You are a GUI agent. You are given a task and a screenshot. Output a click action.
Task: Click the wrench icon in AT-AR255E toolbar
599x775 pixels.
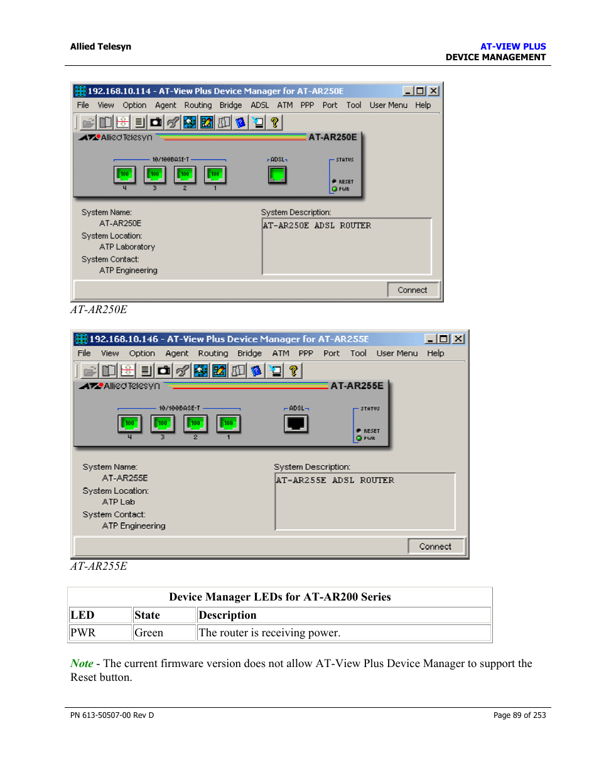tap(182, 371)
